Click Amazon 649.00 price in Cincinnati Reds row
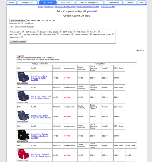The width and height of the screenshot is (152, 162). pyautogui.click(x=67, y=155)
